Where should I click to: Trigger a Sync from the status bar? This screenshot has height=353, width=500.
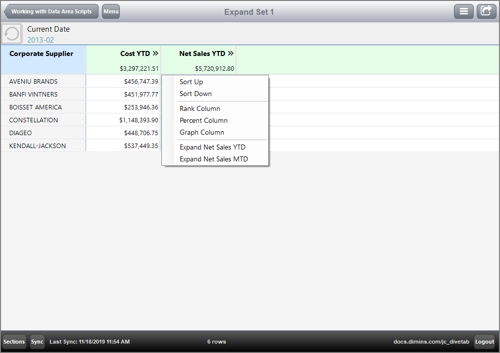[37, 342]
